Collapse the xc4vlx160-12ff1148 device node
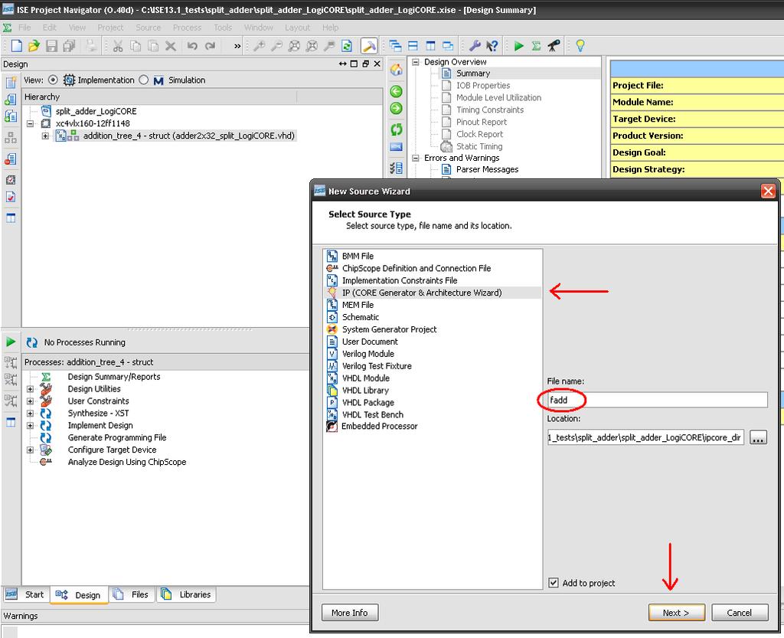Image resolution: width=784 pixels, height=638 pixels. click(30, 123)
